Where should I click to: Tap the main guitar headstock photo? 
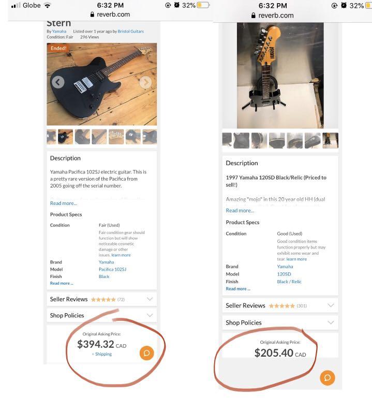[280, 75]
